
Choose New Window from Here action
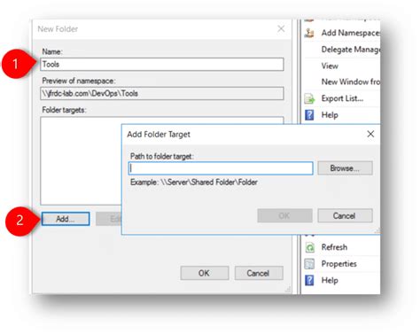[351, 82]
